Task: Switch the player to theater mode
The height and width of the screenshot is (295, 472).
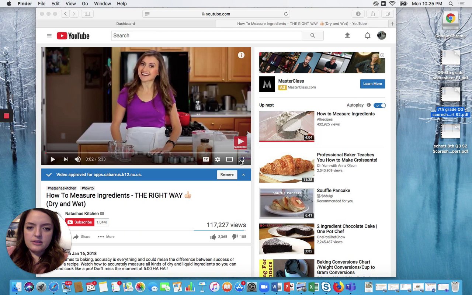Action: (229, 159)
